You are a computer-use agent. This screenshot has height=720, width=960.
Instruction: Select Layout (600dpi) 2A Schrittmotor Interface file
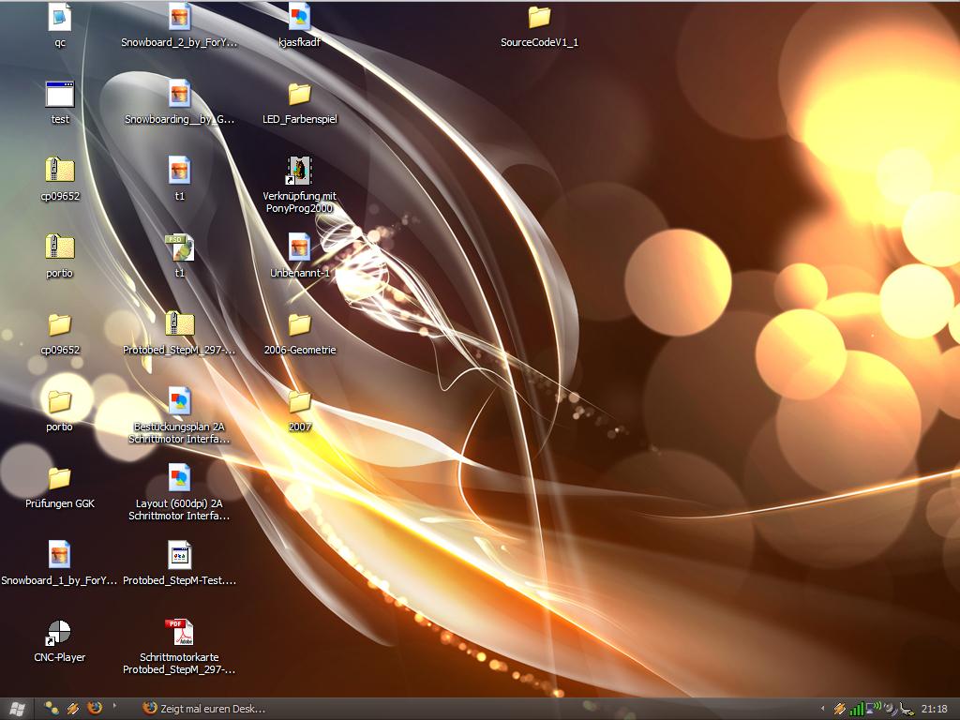[x=179, y=478]
